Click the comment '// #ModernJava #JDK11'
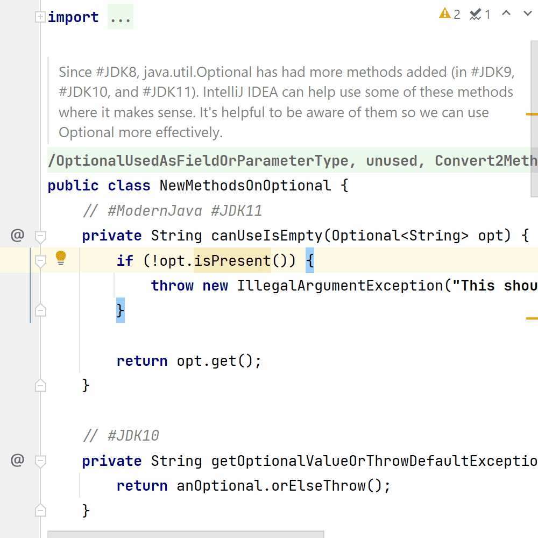 (172, 211)
